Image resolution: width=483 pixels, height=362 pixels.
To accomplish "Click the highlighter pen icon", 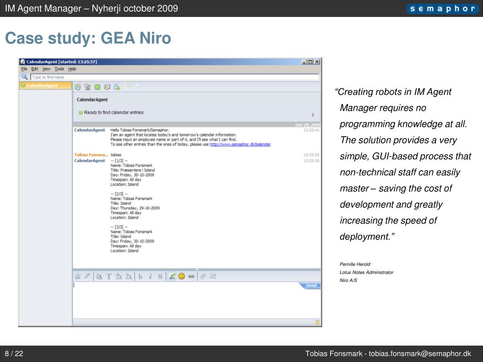I will (x=87, y=276).
